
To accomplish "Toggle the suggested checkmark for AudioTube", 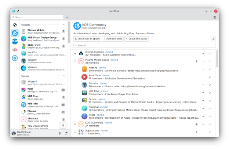I will pyautogui.click(x=210, y=77).
